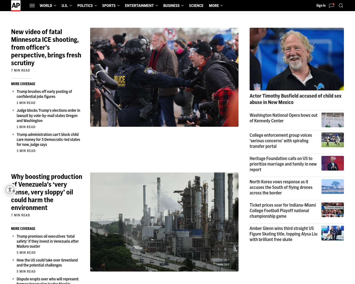Open the Science section

tap(196, 6)
